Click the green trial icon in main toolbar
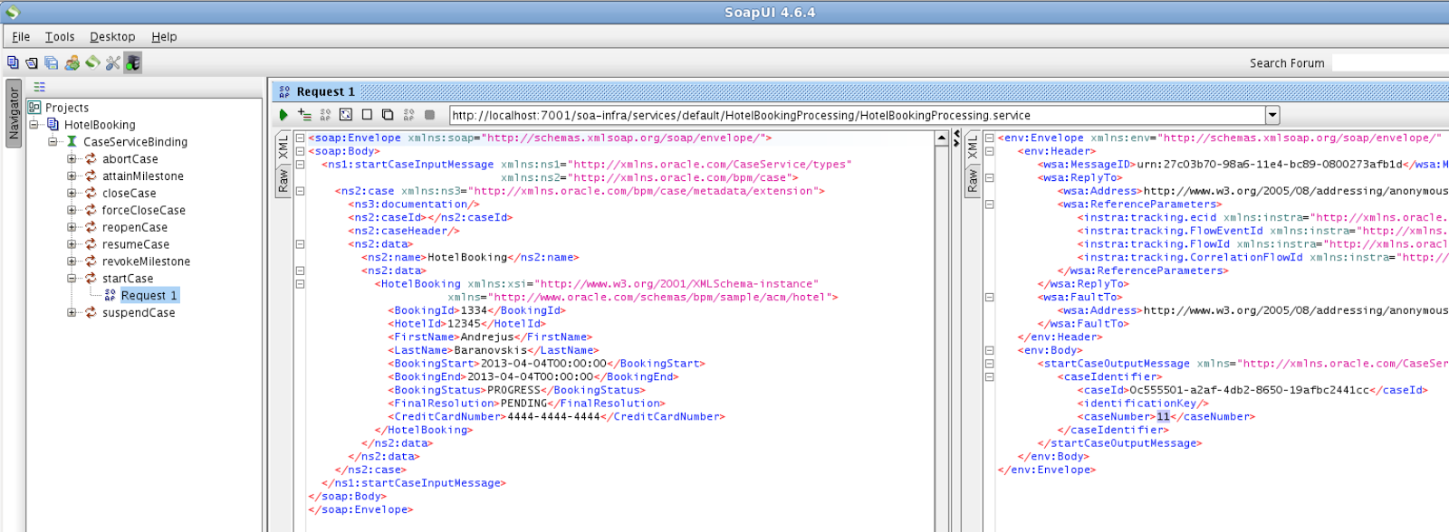This screenshot has width=1449, height=532. 92,62
